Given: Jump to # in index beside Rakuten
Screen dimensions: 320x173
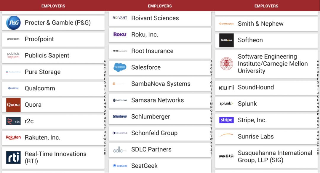Looking at the screenshot, I should 105,153.
